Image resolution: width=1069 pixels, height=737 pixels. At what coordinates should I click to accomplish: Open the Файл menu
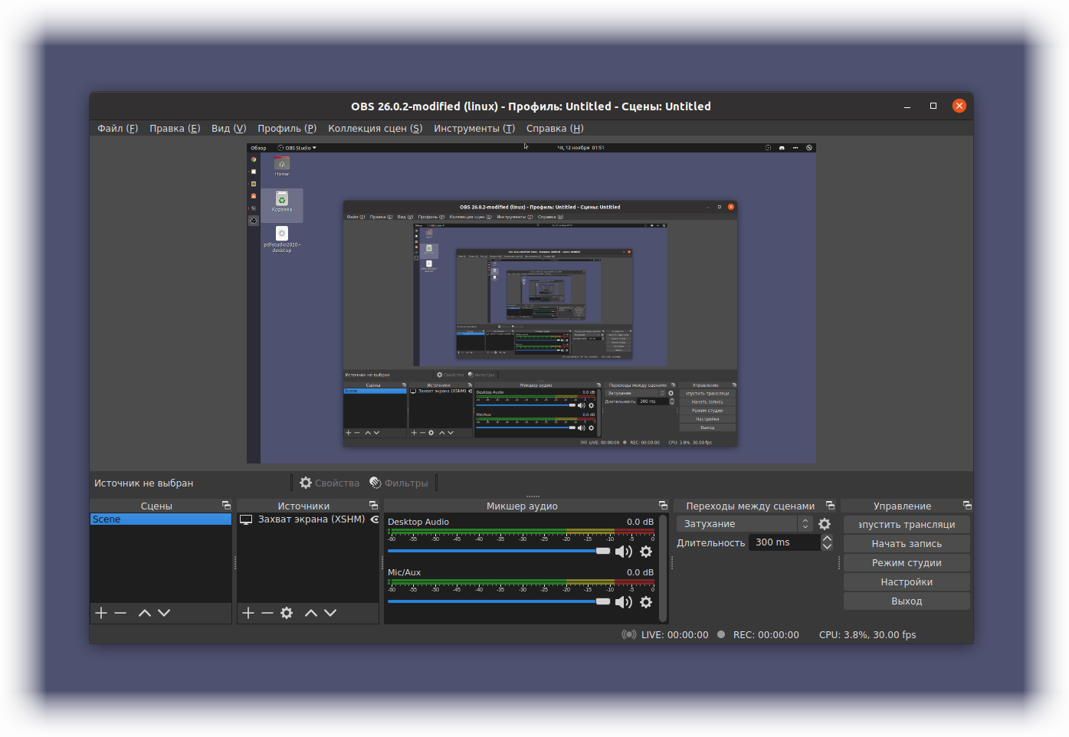[x=118, y=128]
